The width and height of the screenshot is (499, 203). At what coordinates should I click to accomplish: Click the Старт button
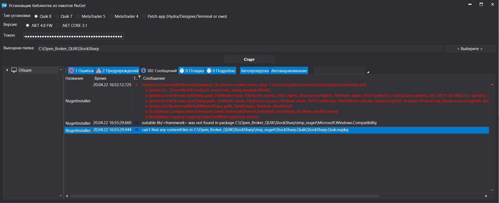(x=249, y=59)
